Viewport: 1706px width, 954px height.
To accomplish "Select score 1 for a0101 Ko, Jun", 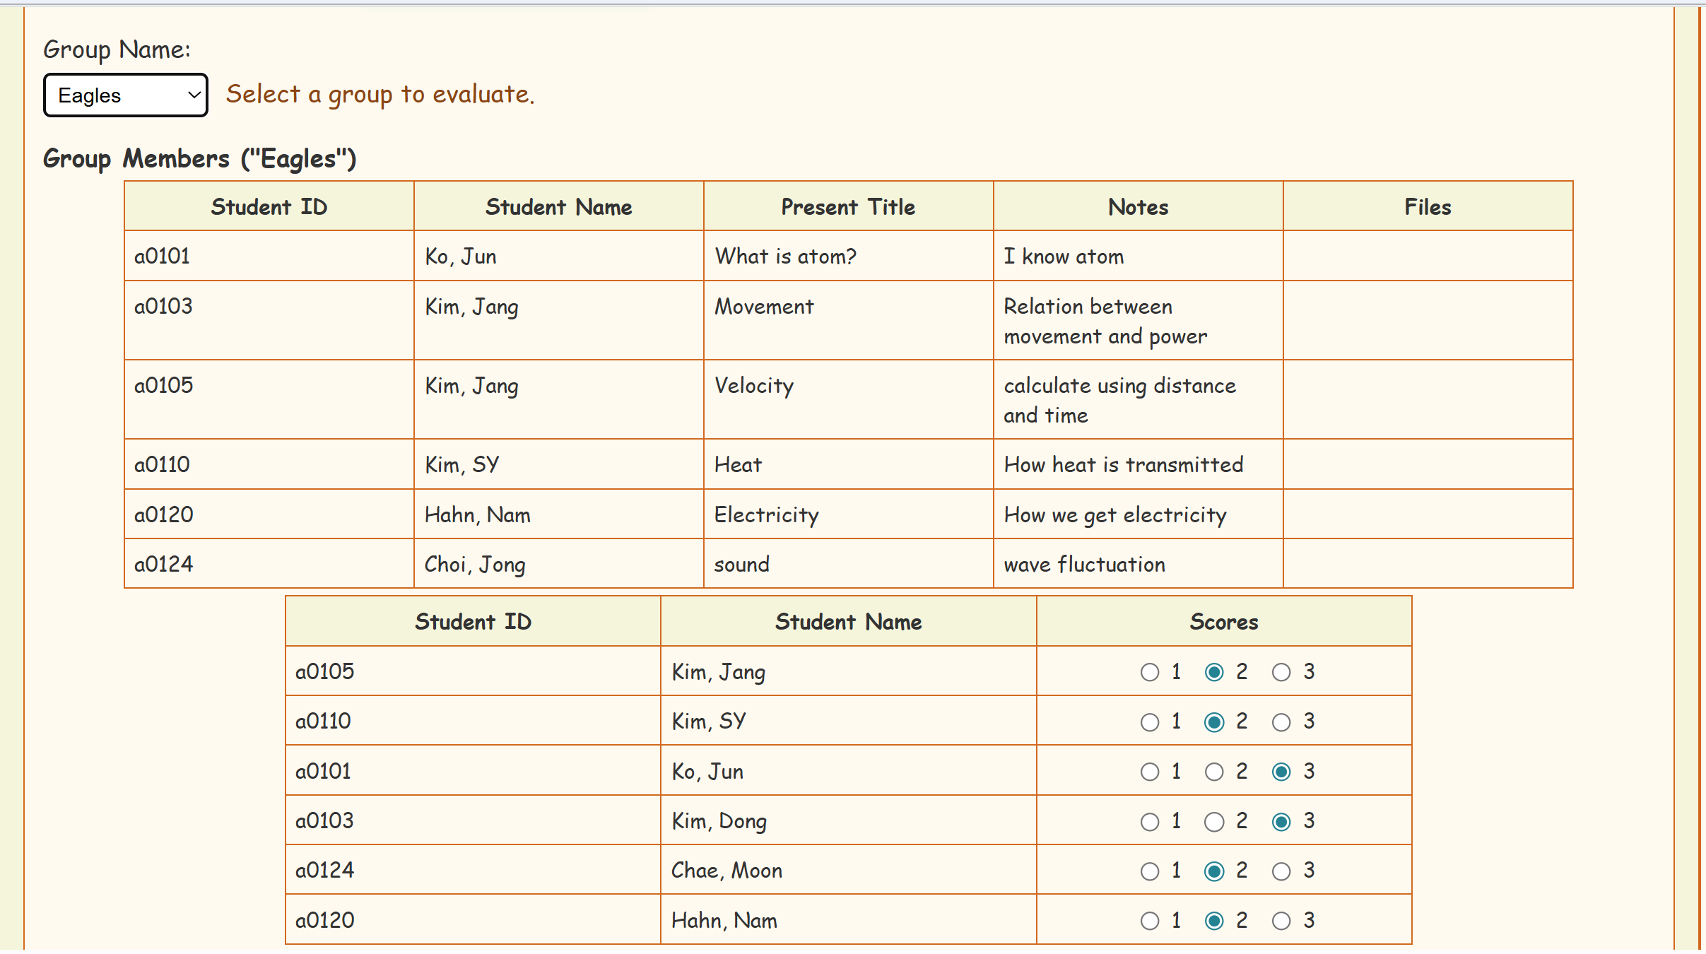I will [x=1150, y=772].
